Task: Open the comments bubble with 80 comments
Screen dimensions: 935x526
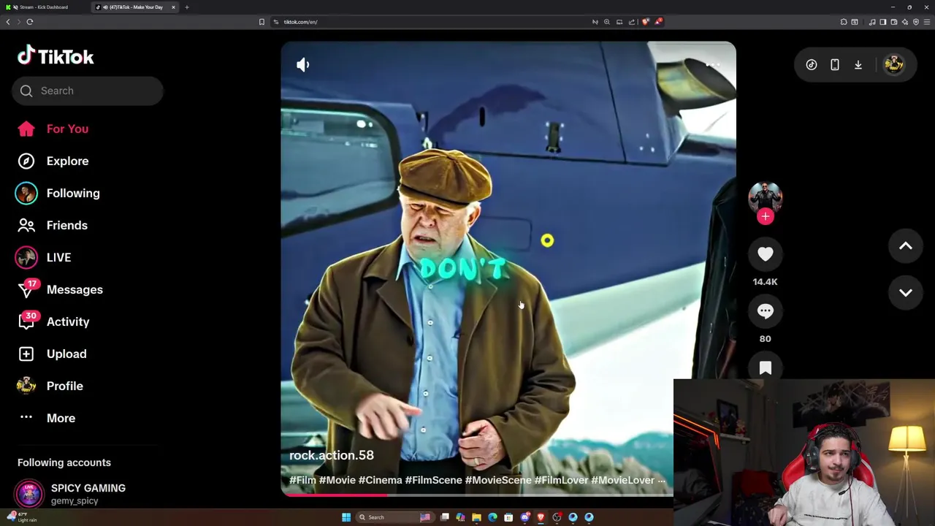Action: coord(765,310)
